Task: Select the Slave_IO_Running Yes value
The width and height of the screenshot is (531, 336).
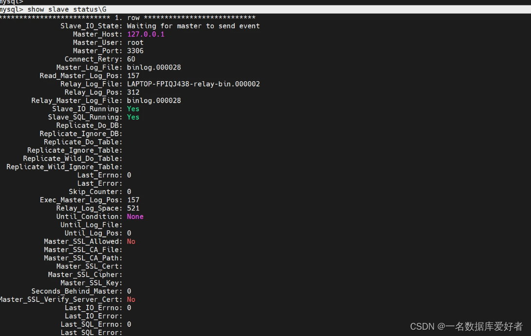Action: pos(133,108)
